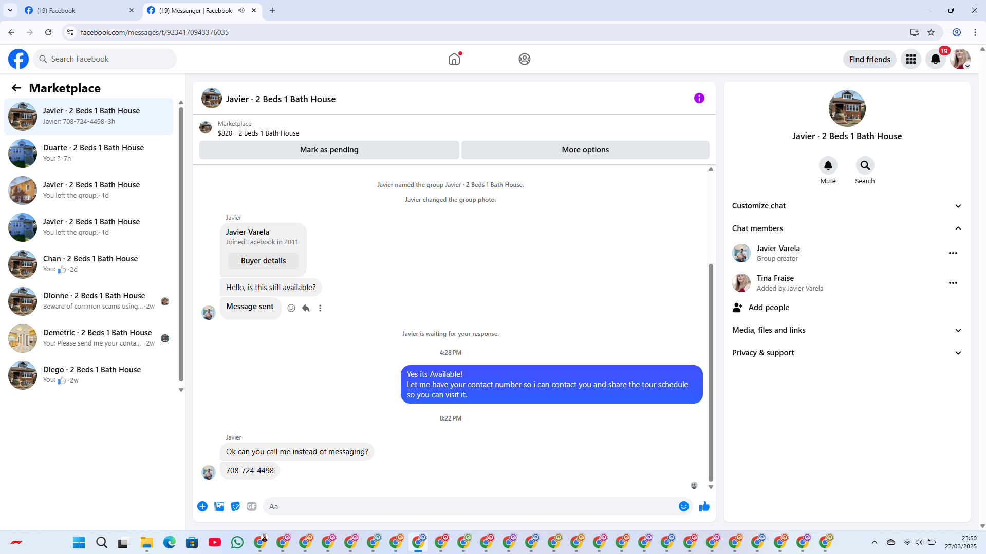This screenshot has height=554, width=986.
Task: Attach a file with the photo icon
Action: click(219, 506)
